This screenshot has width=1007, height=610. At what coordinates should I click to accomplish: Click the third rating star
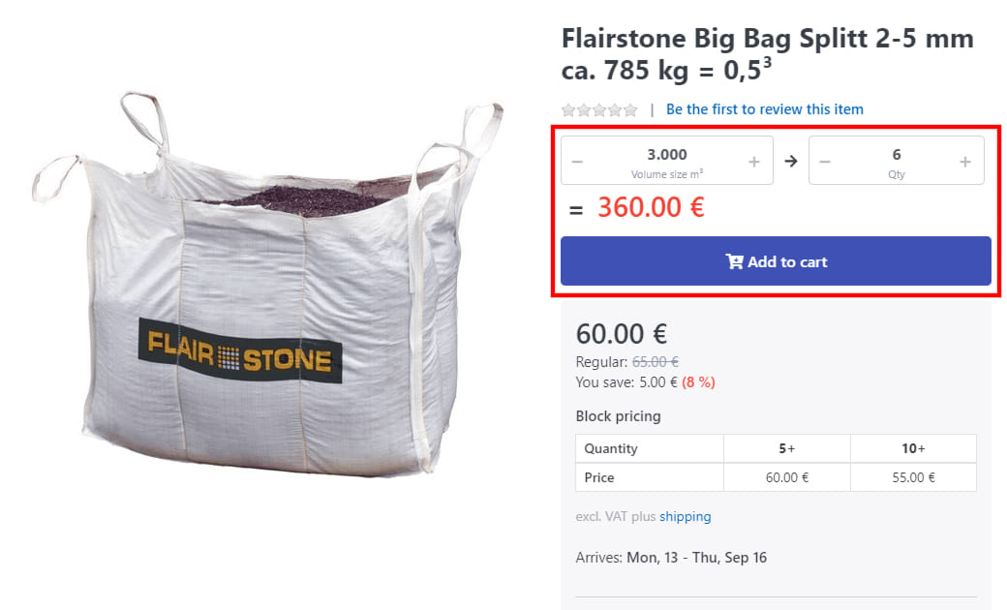click(599, 110)
